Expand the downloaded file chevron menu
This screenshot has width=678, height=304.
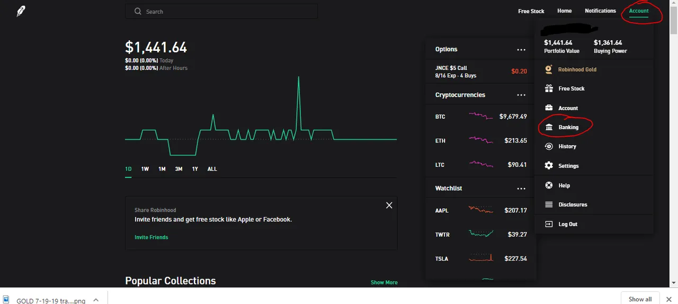96,300
